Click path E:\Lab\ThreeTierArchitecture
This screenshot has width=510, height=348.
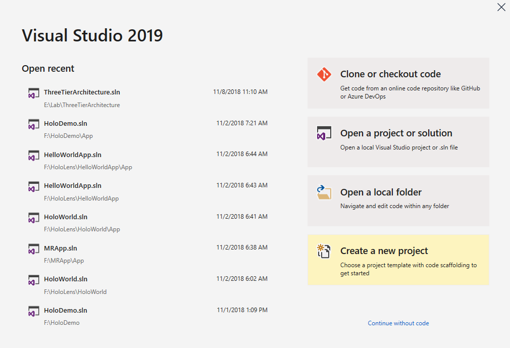[82, 105]
